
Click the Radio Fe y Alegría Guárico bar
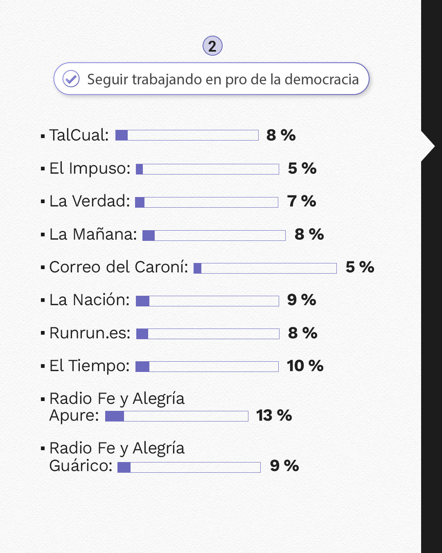pos(189,467)
